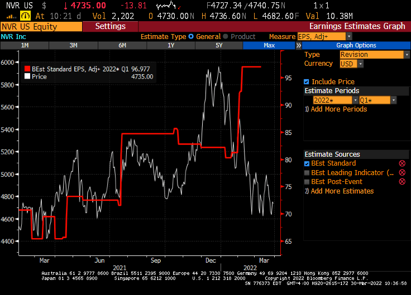Click the yellow gauge icon beside the time
The image size is (411, 295).
(26, 16)
